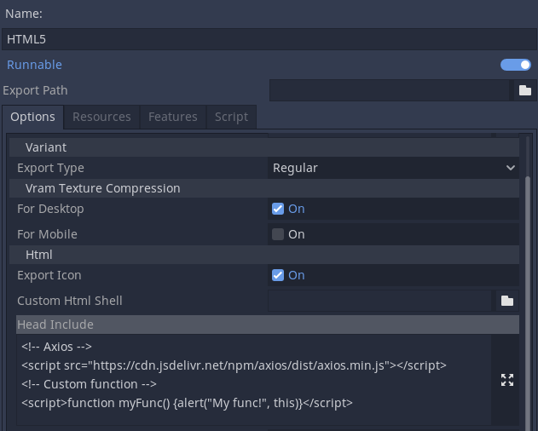Image resolution: width=538 pixels, height=431 pixels.
Task: Expand the Head Include text editor
Action: tap(506, 380)
